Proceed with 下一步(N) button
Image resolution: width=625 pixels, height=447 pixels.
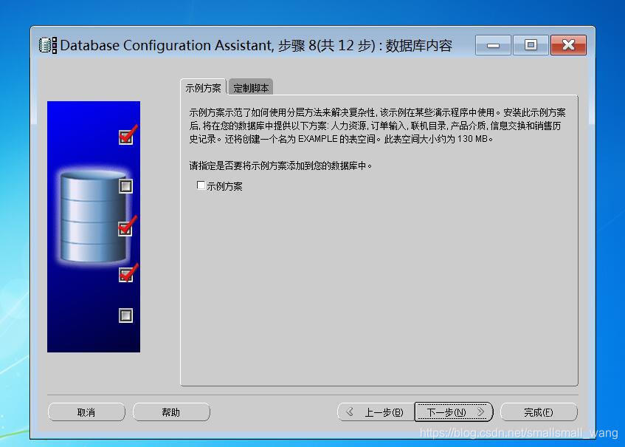coord(454,412)
